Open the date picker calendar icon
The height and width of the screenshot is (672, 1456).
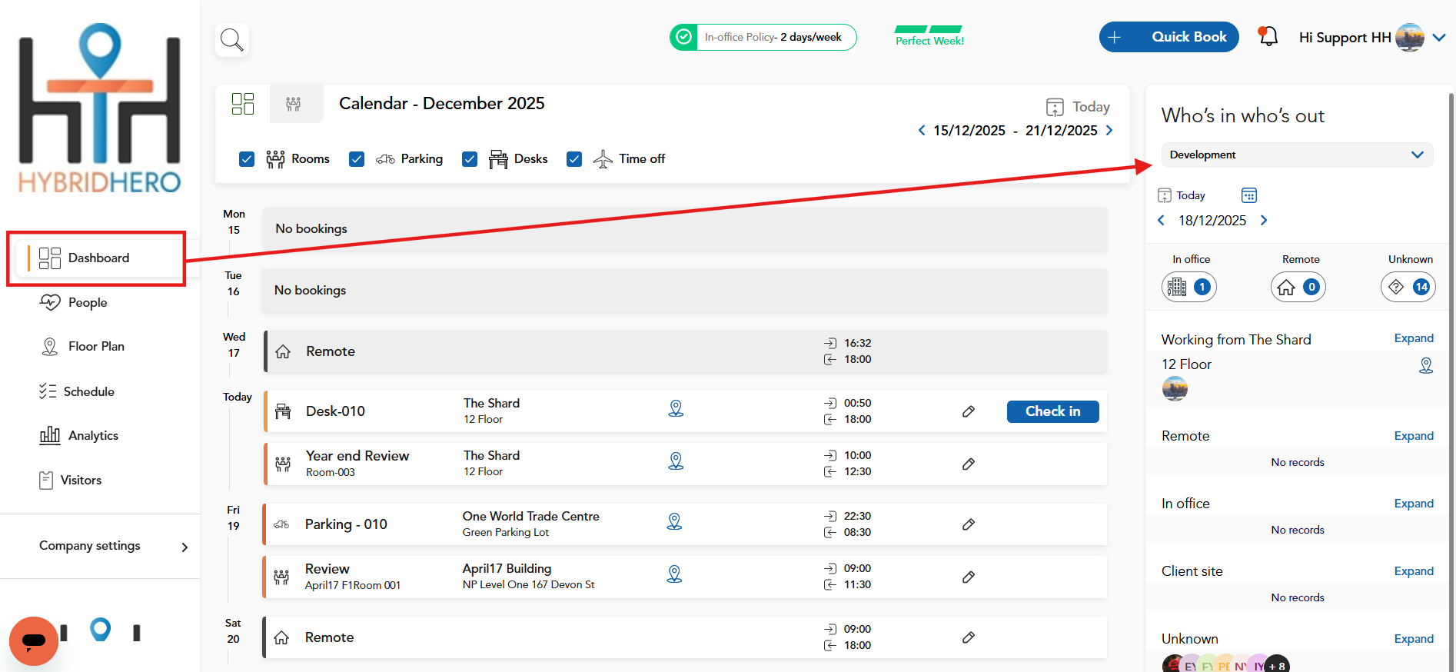[1249, 195]
